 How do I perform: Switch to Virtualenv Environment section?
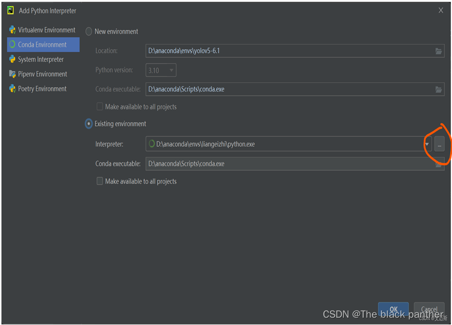[47, 30]
